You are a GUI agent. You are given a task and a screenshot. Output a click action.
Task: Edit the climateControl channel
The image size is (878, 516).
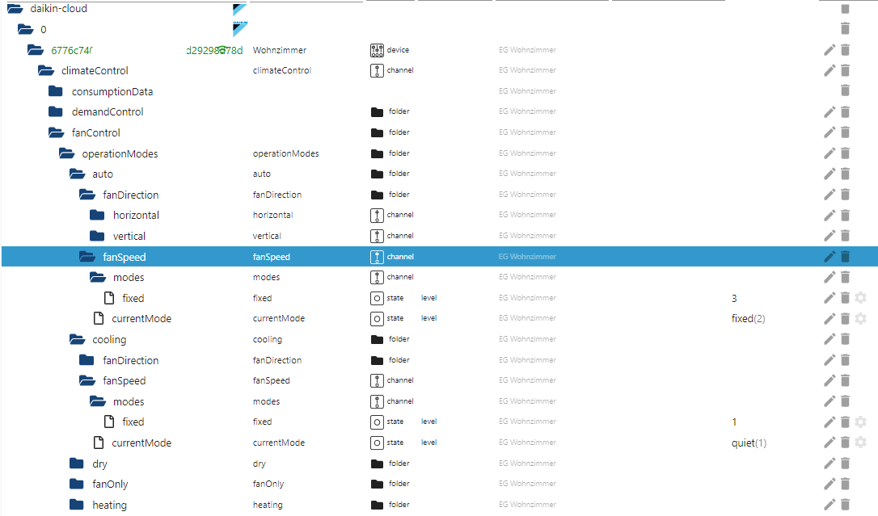point(829,70)
